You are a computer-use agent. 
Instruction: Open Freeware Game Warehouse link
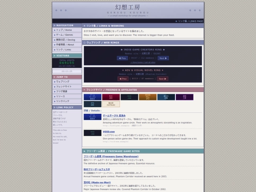pos(111,156)
